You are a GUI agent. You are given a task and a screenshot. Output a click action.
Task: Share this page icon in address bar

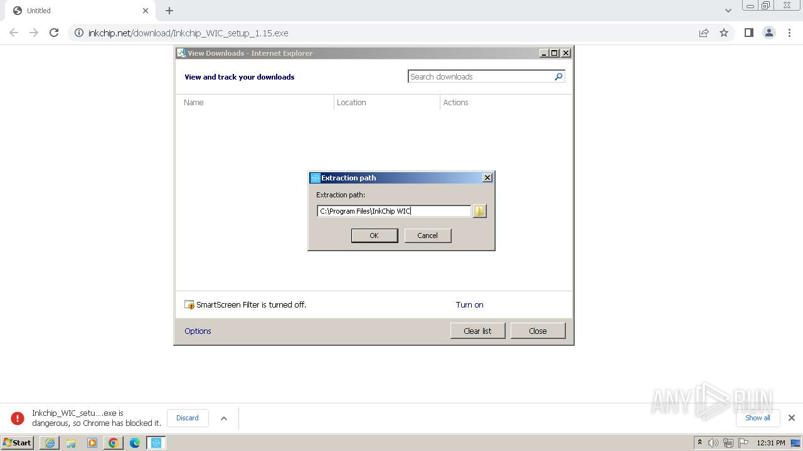tap(704, 33)
